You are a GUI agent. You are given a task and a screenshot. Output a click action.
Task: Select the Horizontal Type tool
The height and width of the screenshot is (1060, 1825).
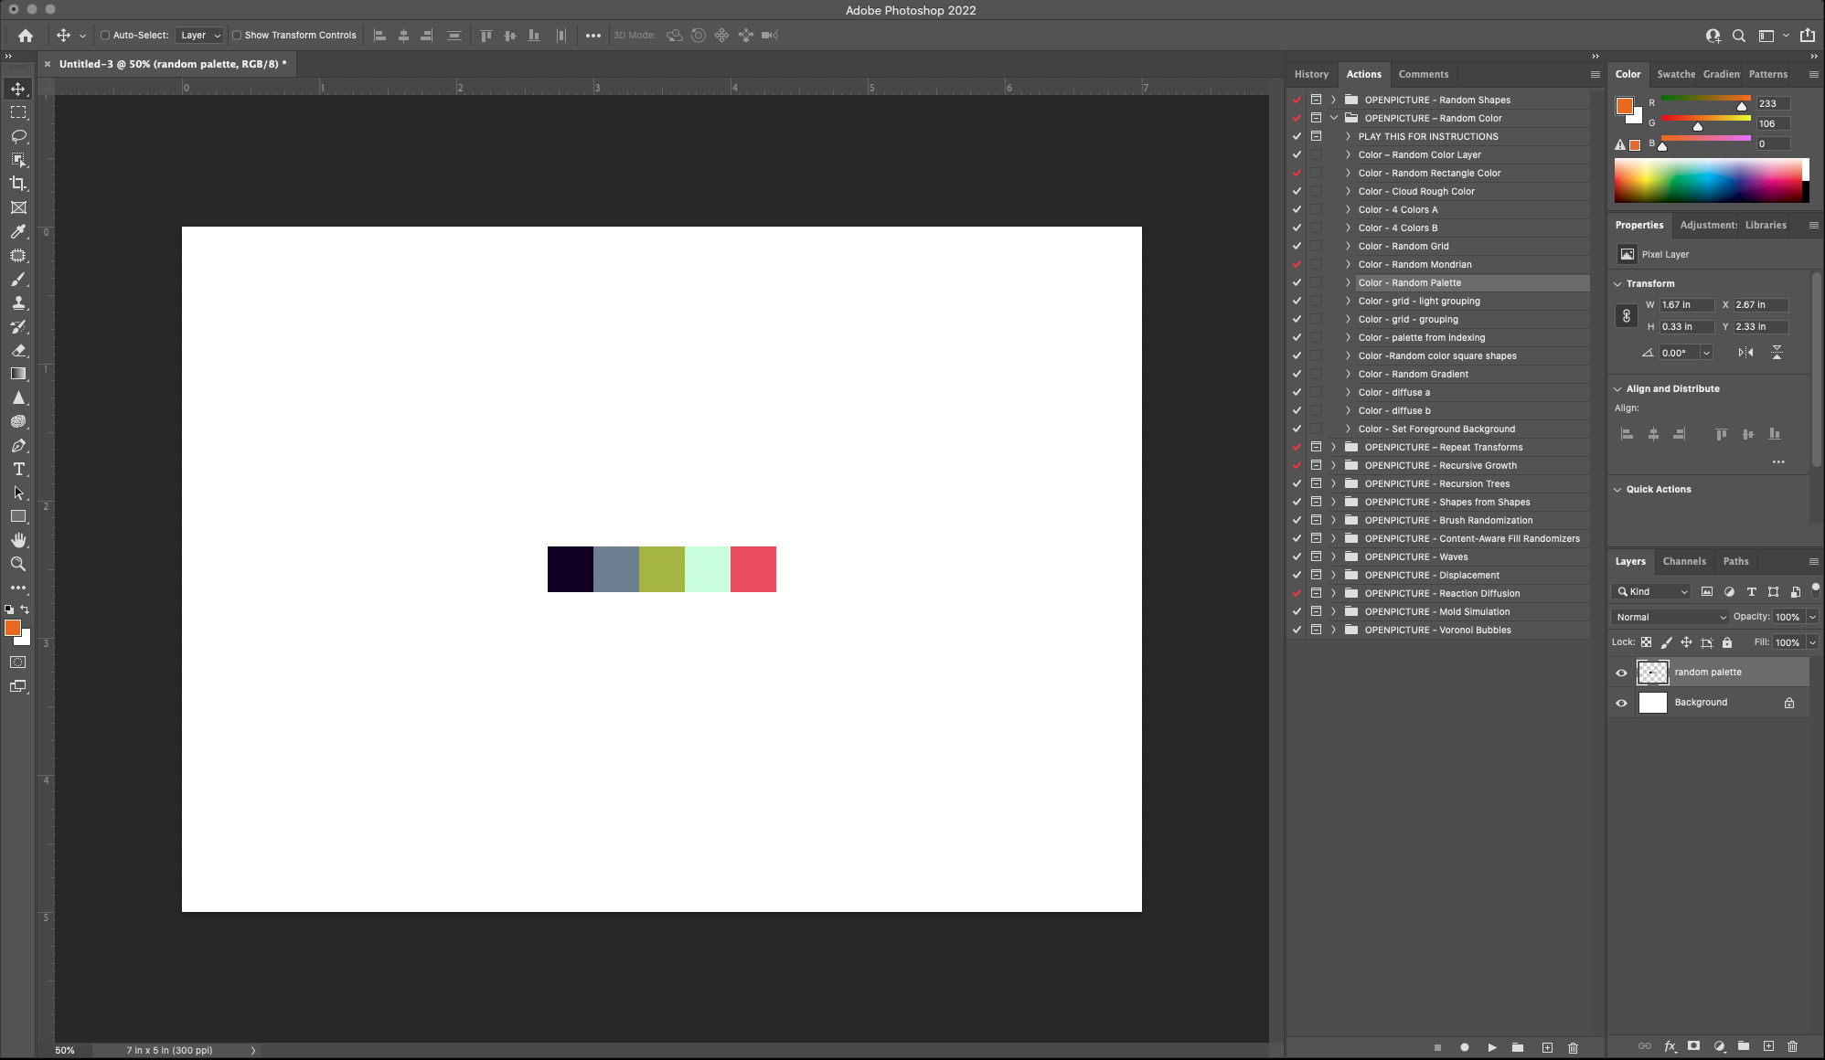[18, 469]
